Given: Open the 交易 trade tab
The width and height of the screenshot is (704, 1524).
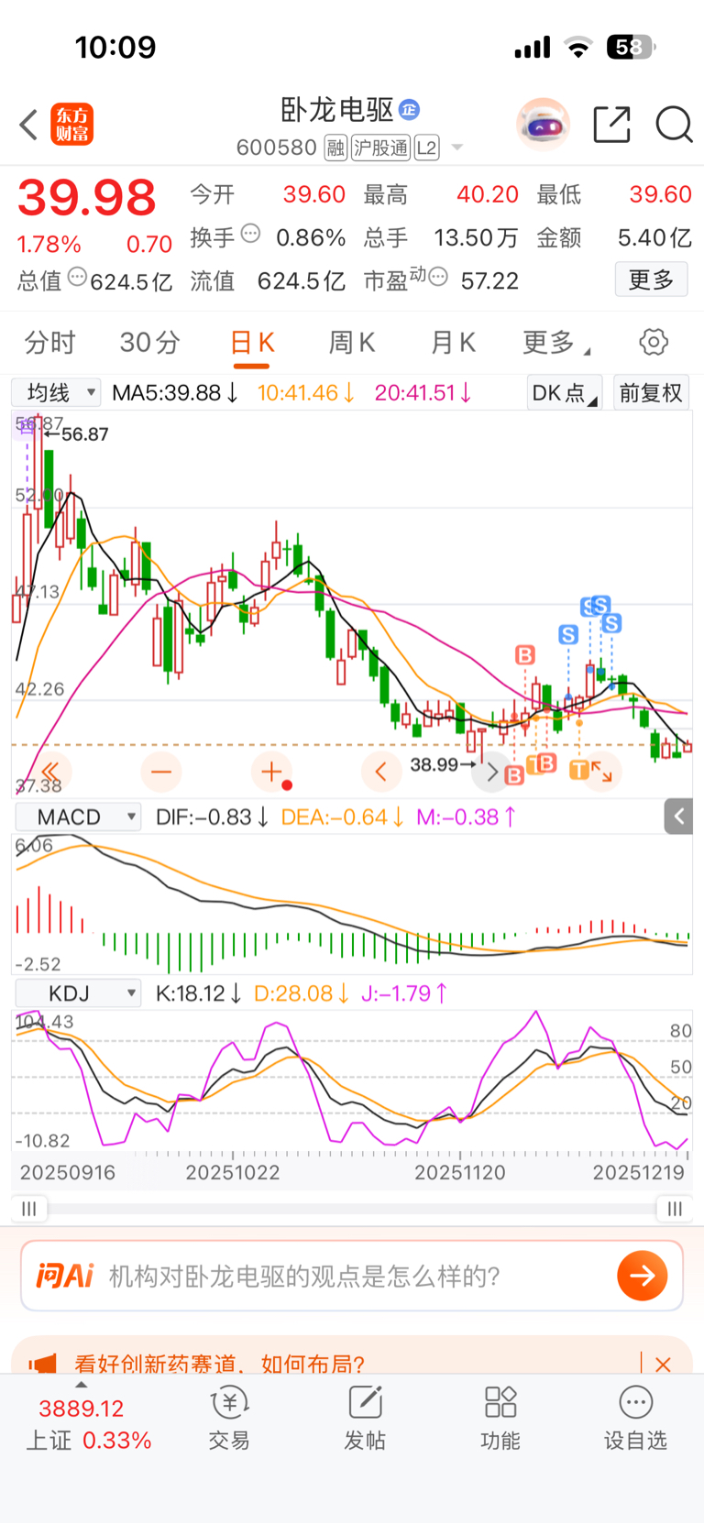Looking at the screenshot, I should pos(229,1419).
